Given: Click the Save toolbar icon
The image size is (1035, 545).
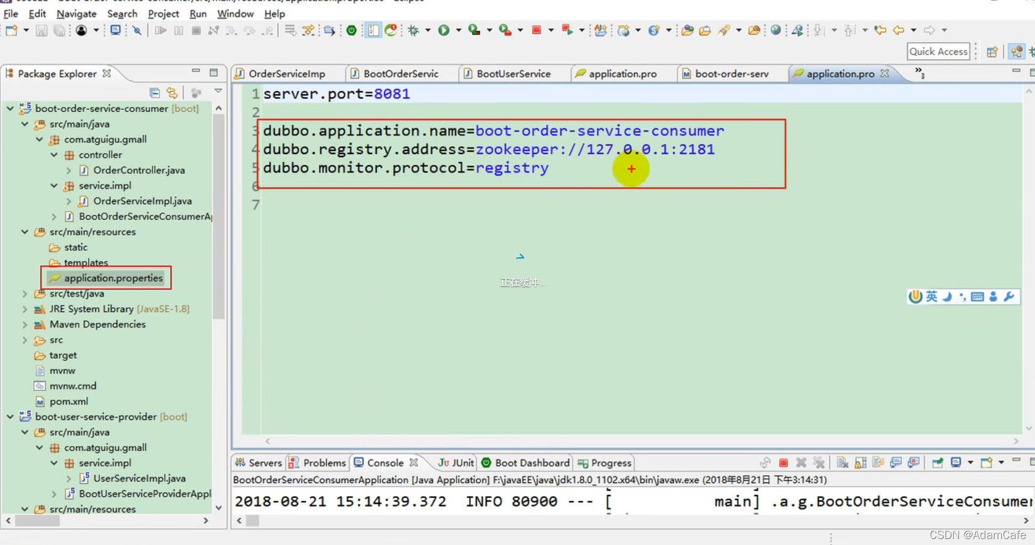Looking at the screenshot, I should point(42,30).
